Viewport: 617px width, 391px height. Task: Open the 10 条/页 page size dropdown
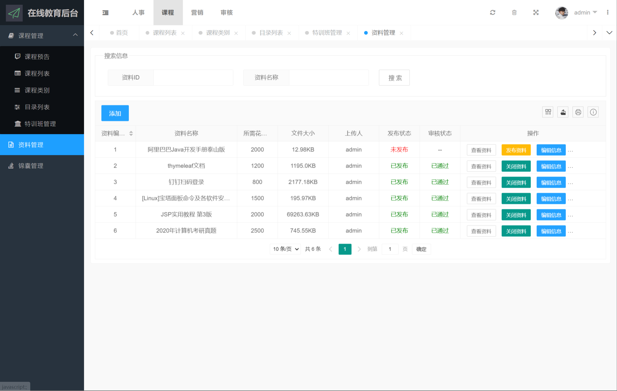(x=285, y=249)
